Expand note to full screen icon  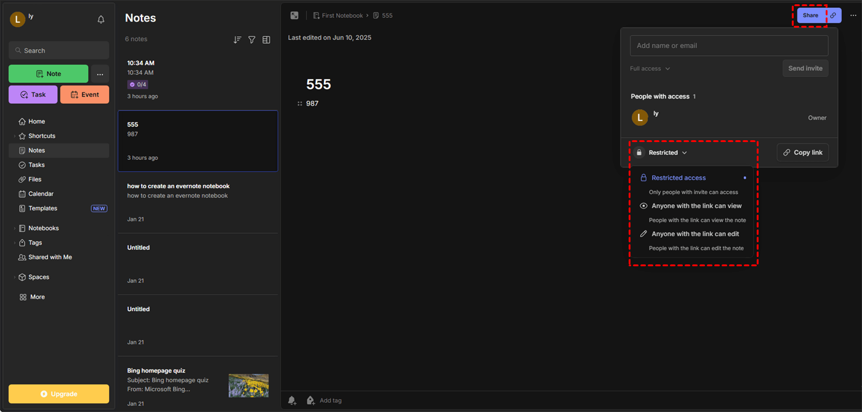pyautogui.click(x=295, y=15)
